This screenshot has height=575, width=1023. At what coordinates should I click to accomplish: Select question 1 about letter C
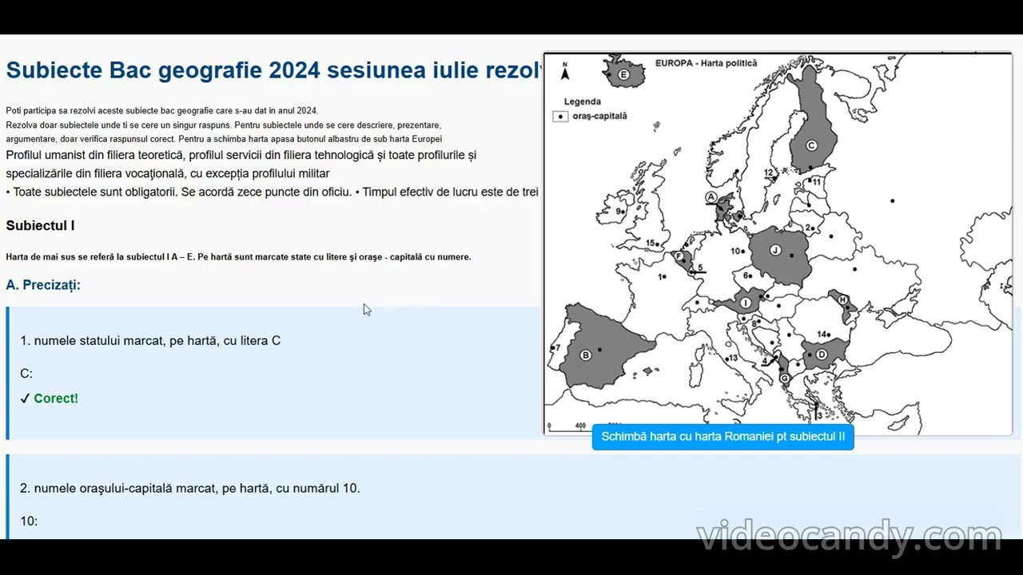pos(150,341)
